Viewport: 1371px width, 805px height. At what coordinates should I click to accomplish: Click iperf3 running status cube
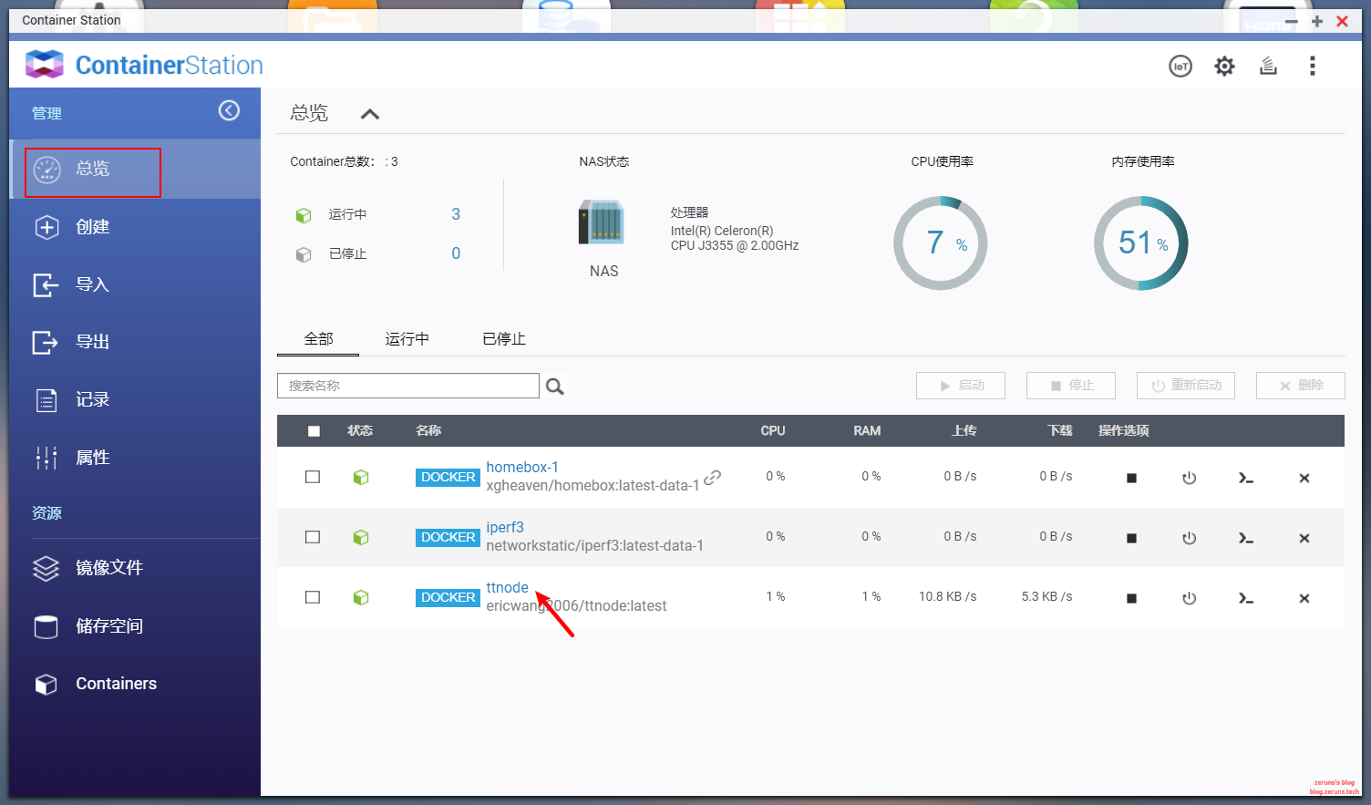(361, 537)
